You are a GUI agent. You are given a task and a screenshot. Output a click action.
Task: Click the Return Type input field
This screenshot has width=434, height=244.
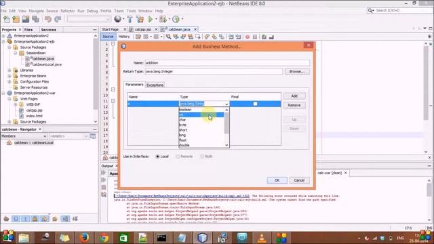[x=214, y=71]
